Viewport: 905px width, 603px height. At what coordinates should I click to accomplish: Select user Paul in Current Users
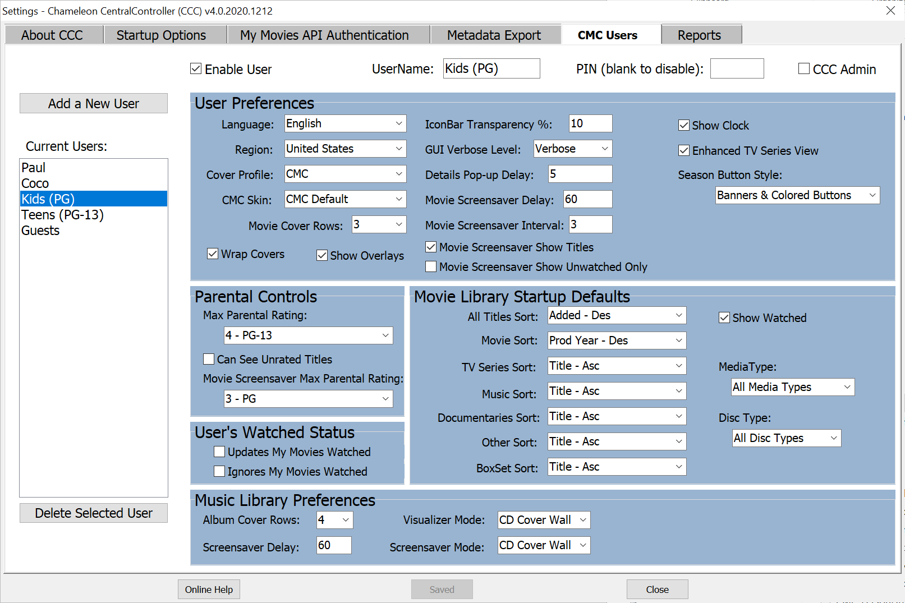point(93,168)
